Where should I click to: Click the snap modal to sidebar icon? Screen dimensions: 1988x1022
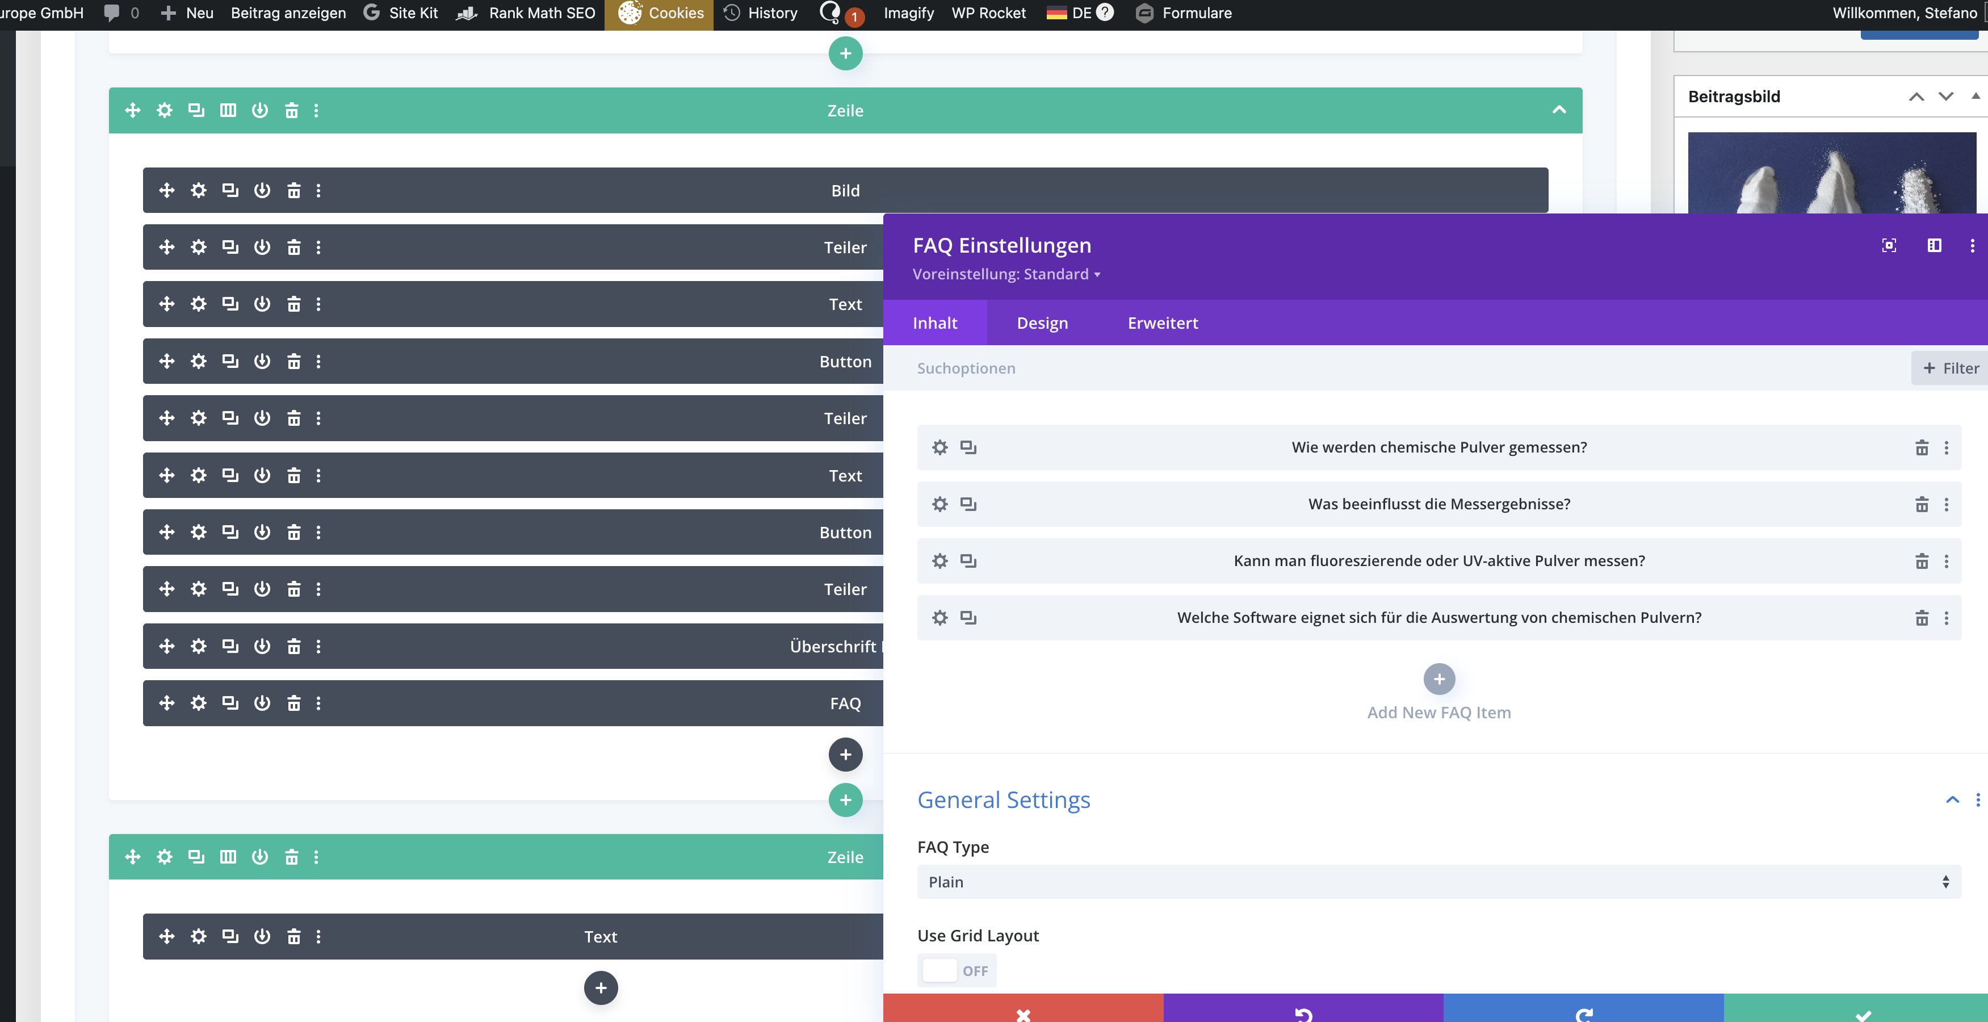click(1934, 245)
